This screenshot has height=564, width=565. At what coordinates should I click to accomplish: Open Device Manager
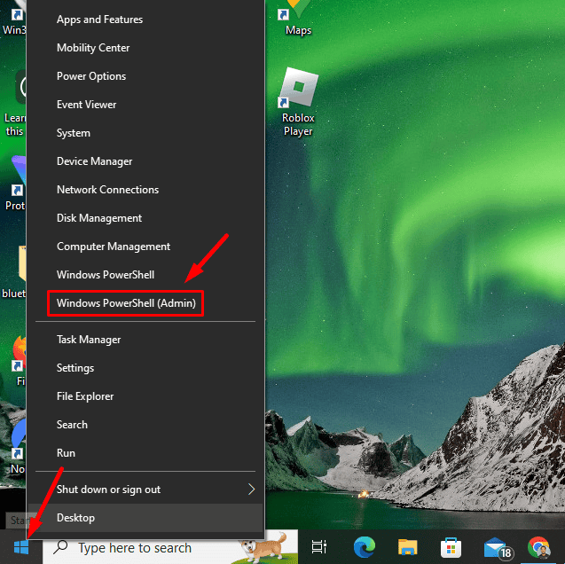pyautogui.click(x=145, y=161)
